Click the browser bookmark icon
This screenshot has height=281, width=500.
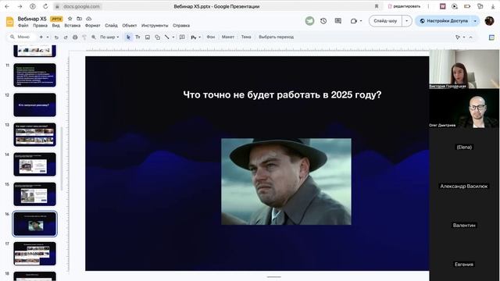tap(377, 6)
